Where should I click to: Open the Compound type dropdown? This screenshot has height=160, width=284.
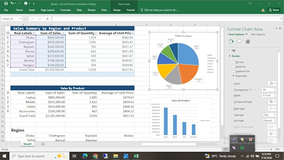pyautogui.click(x=272, y=102)
